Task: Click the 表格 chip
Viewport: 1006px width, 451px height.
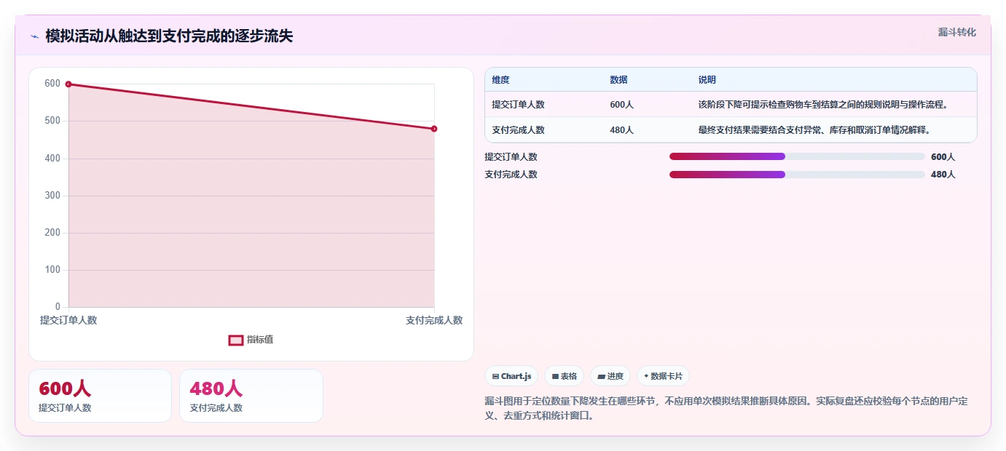Action: coord(564,376)
